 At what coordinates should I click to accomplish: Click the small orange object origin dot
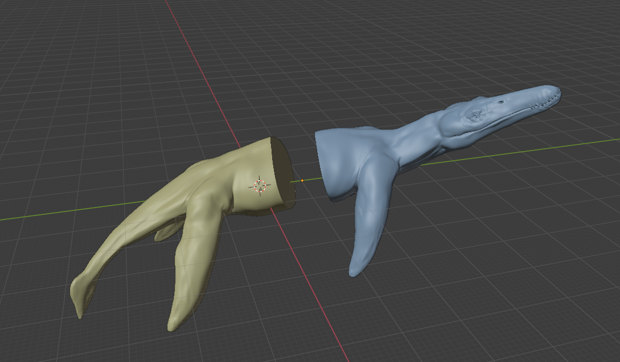302,181
